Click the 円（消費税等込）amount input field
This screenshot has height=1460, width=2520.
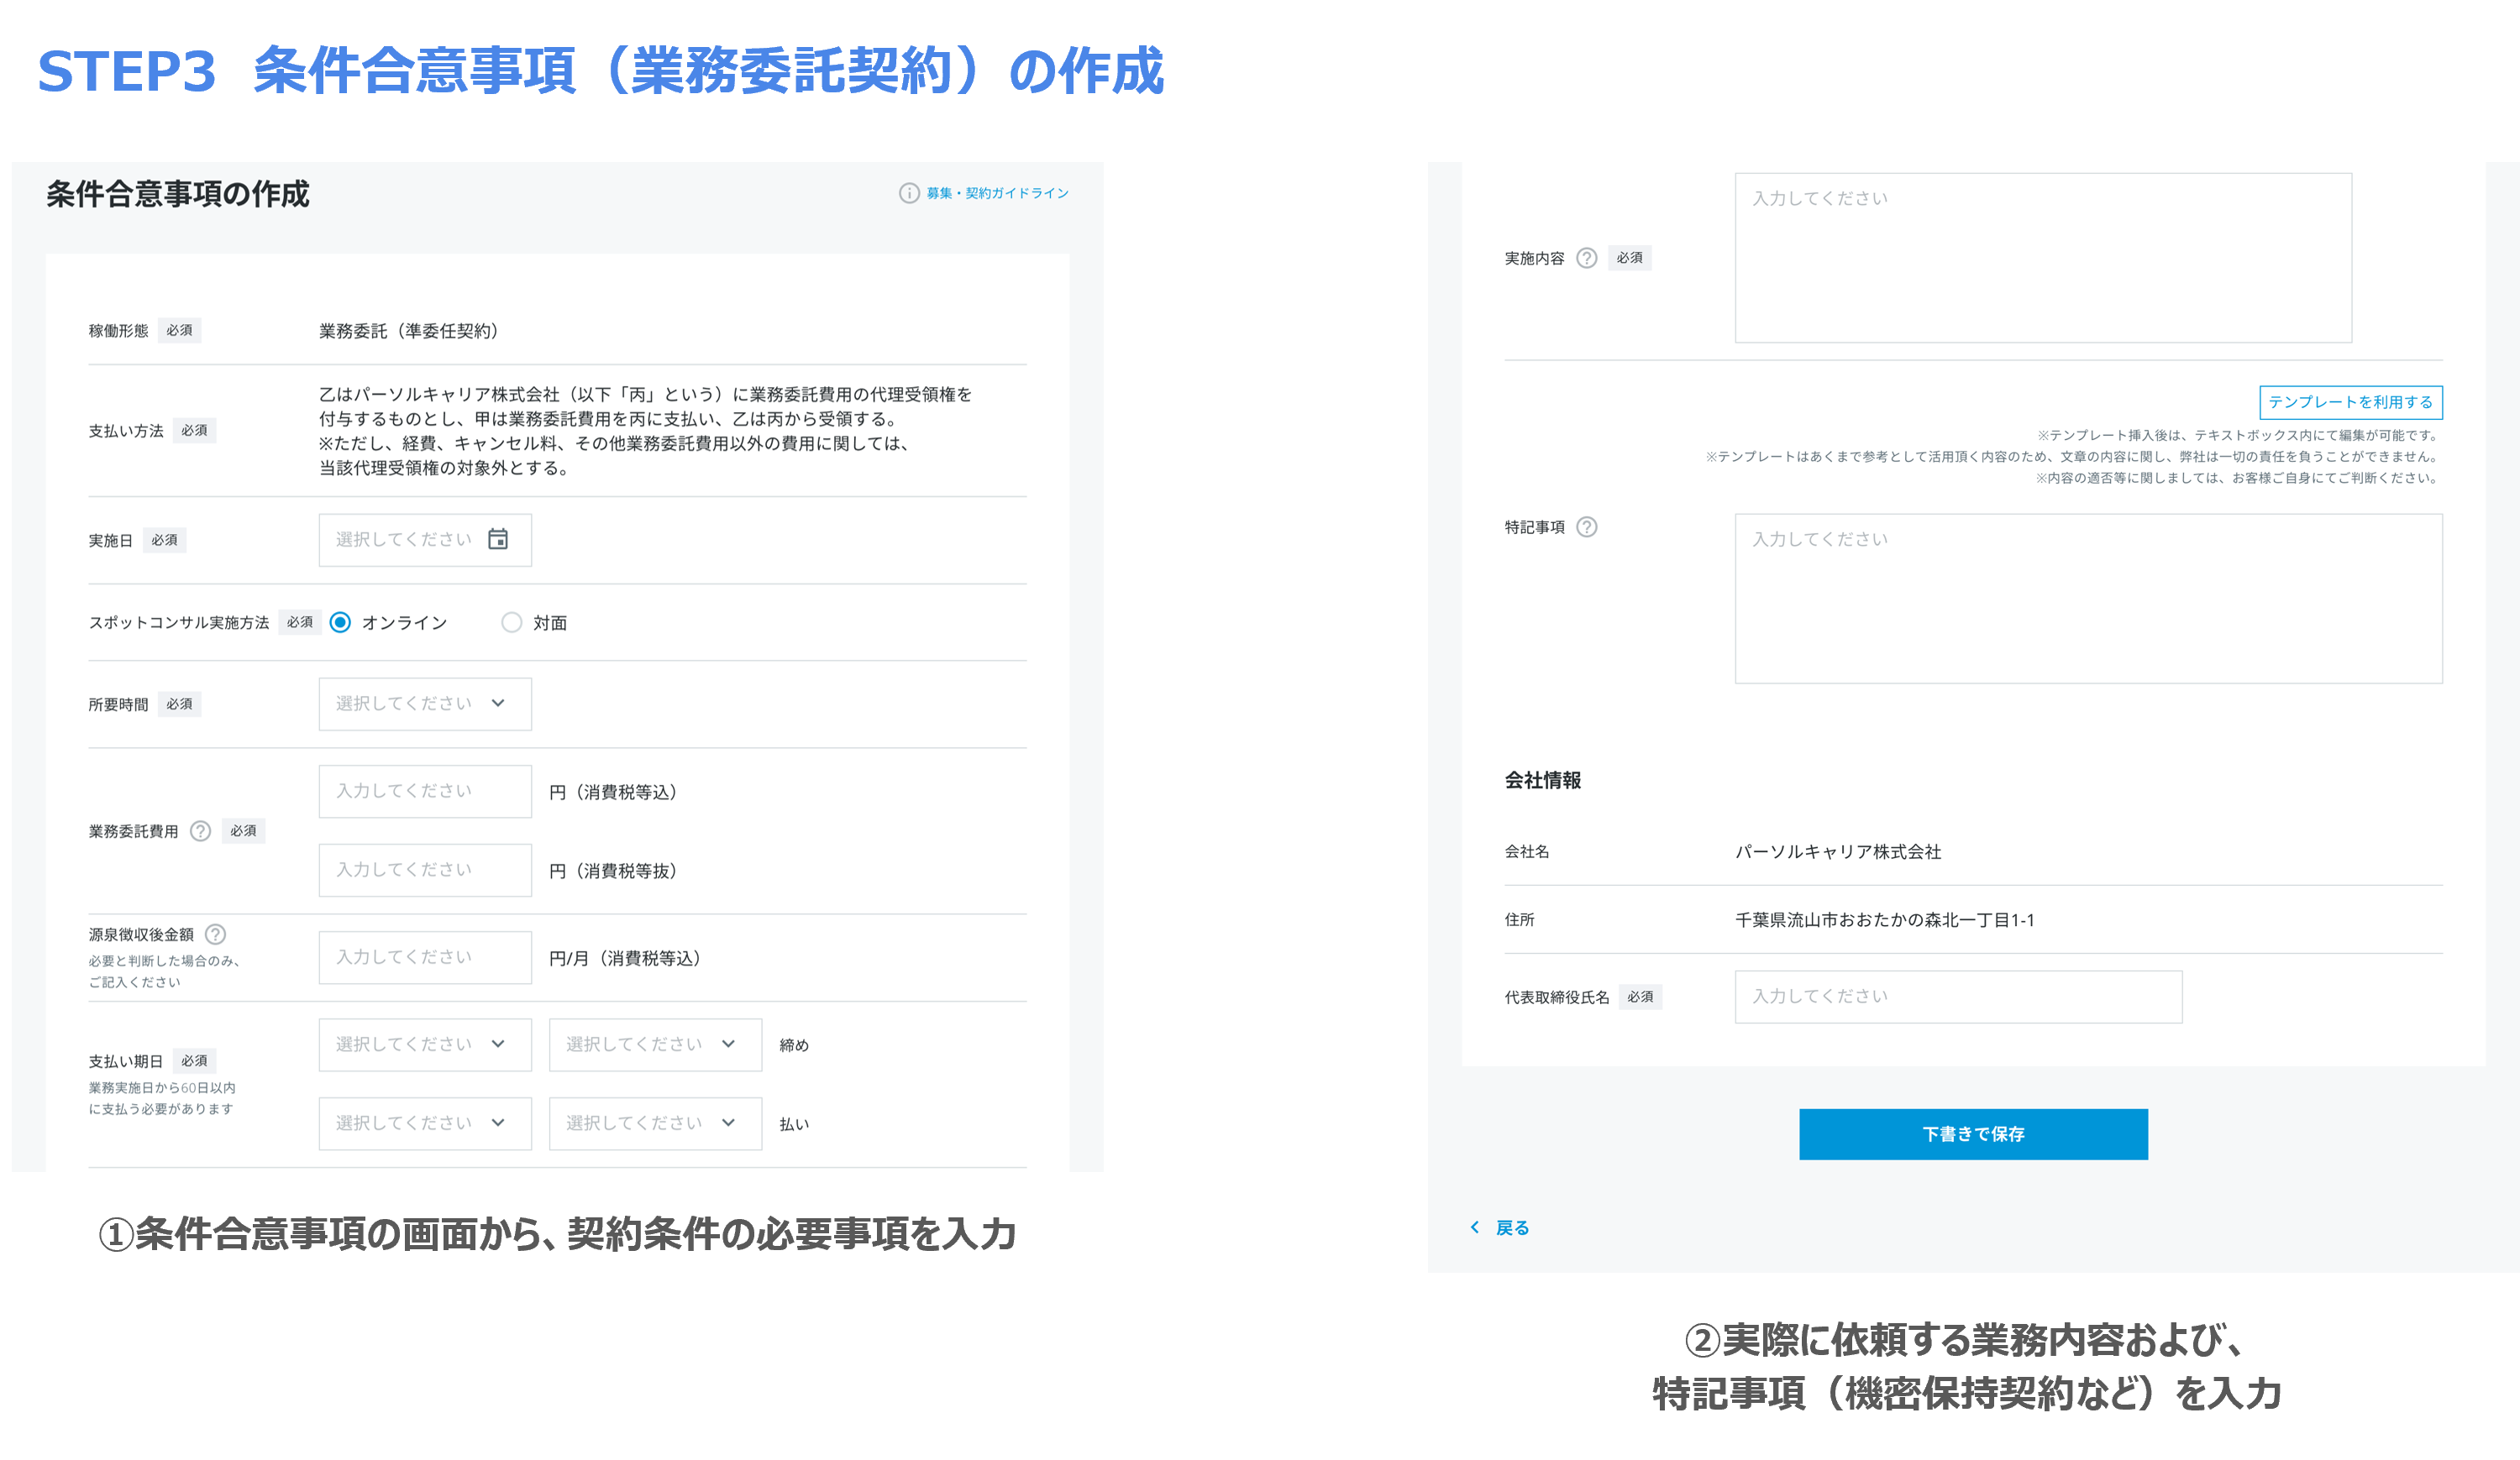coord(425,792)
